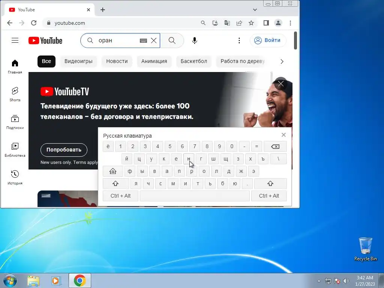Select the Новости chip
Screen dimensions: 384x288
tap(117, 61)
